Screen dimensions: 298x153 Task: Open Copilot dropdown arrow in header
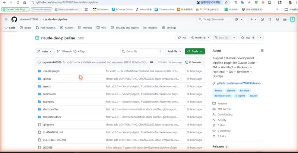click(241, 19)
